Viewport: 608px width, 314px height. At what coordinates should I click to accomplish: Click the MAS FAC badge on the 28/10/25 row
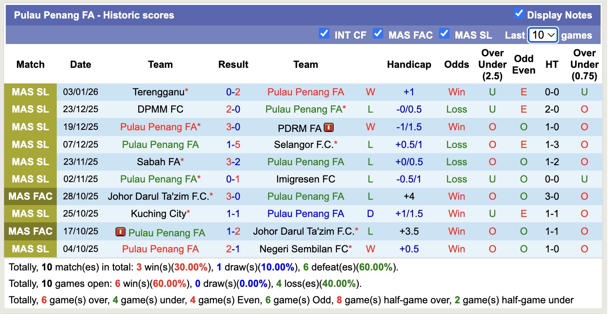(x=30, y=196)
